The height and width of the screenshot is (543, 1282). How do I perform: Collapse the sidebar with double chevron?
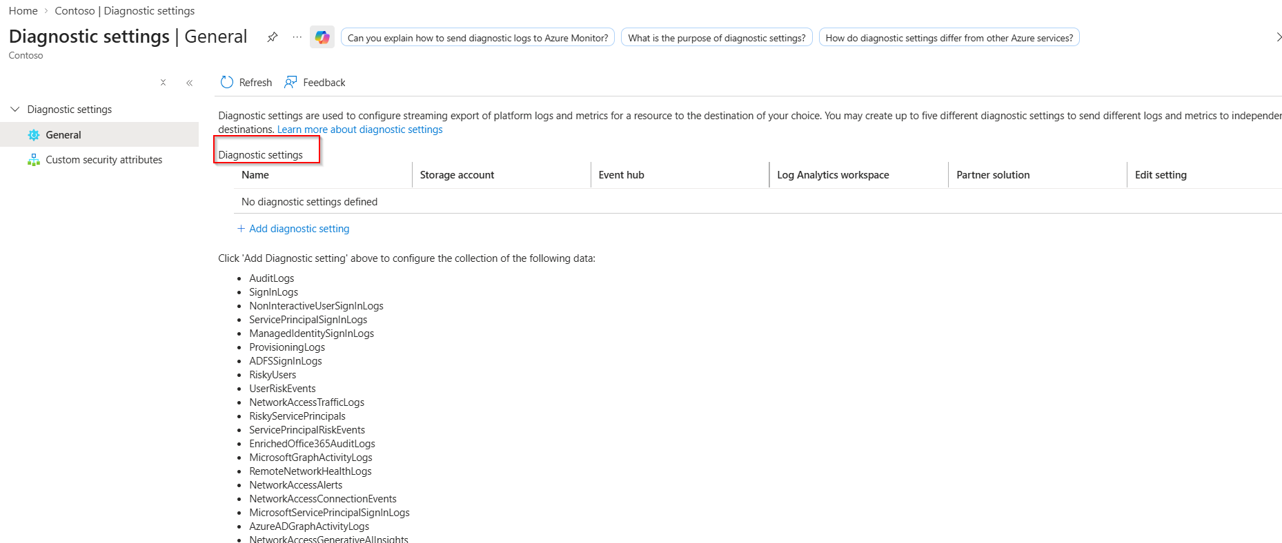(x=189, y=83)
